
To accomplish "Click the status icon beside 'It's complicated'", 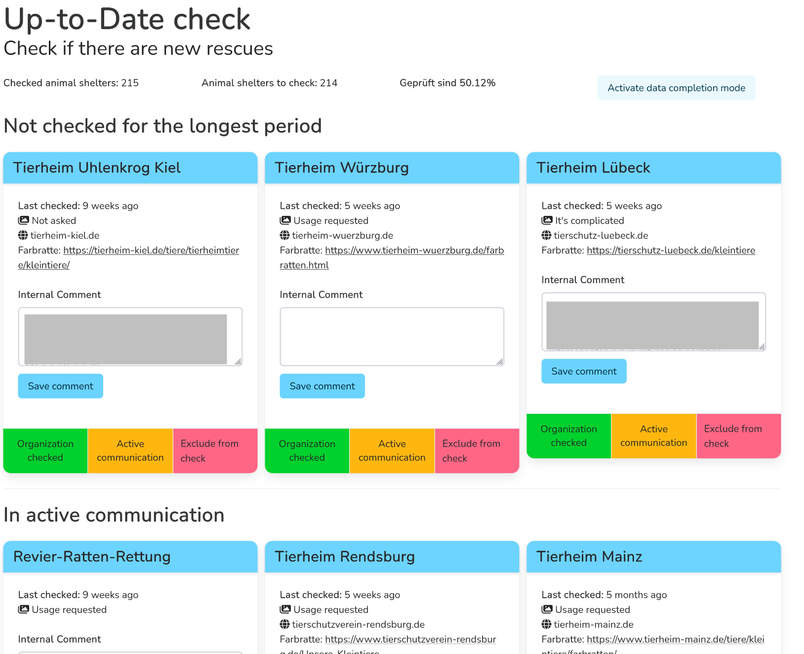I will pos(546,220).
